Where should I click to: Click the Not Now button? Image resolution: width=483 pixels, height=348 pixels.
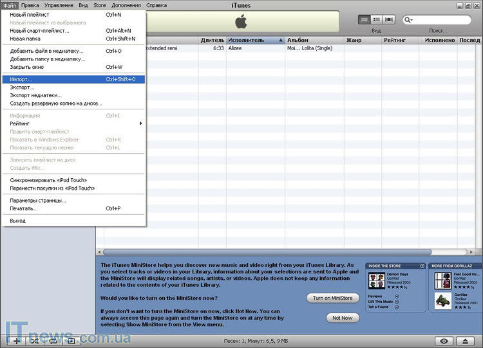(342, 318)
